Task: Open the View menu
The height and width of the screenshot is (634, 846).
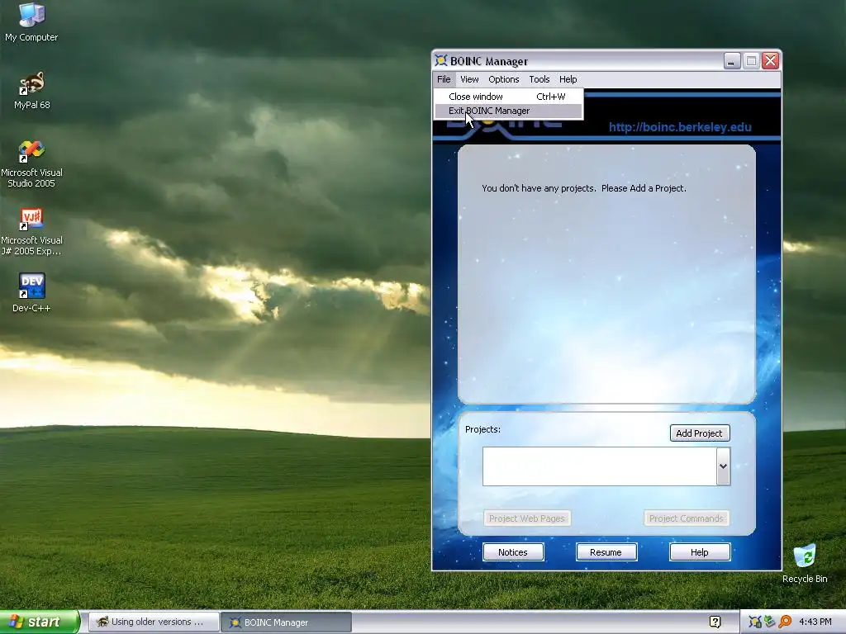Action: (469, 79)
